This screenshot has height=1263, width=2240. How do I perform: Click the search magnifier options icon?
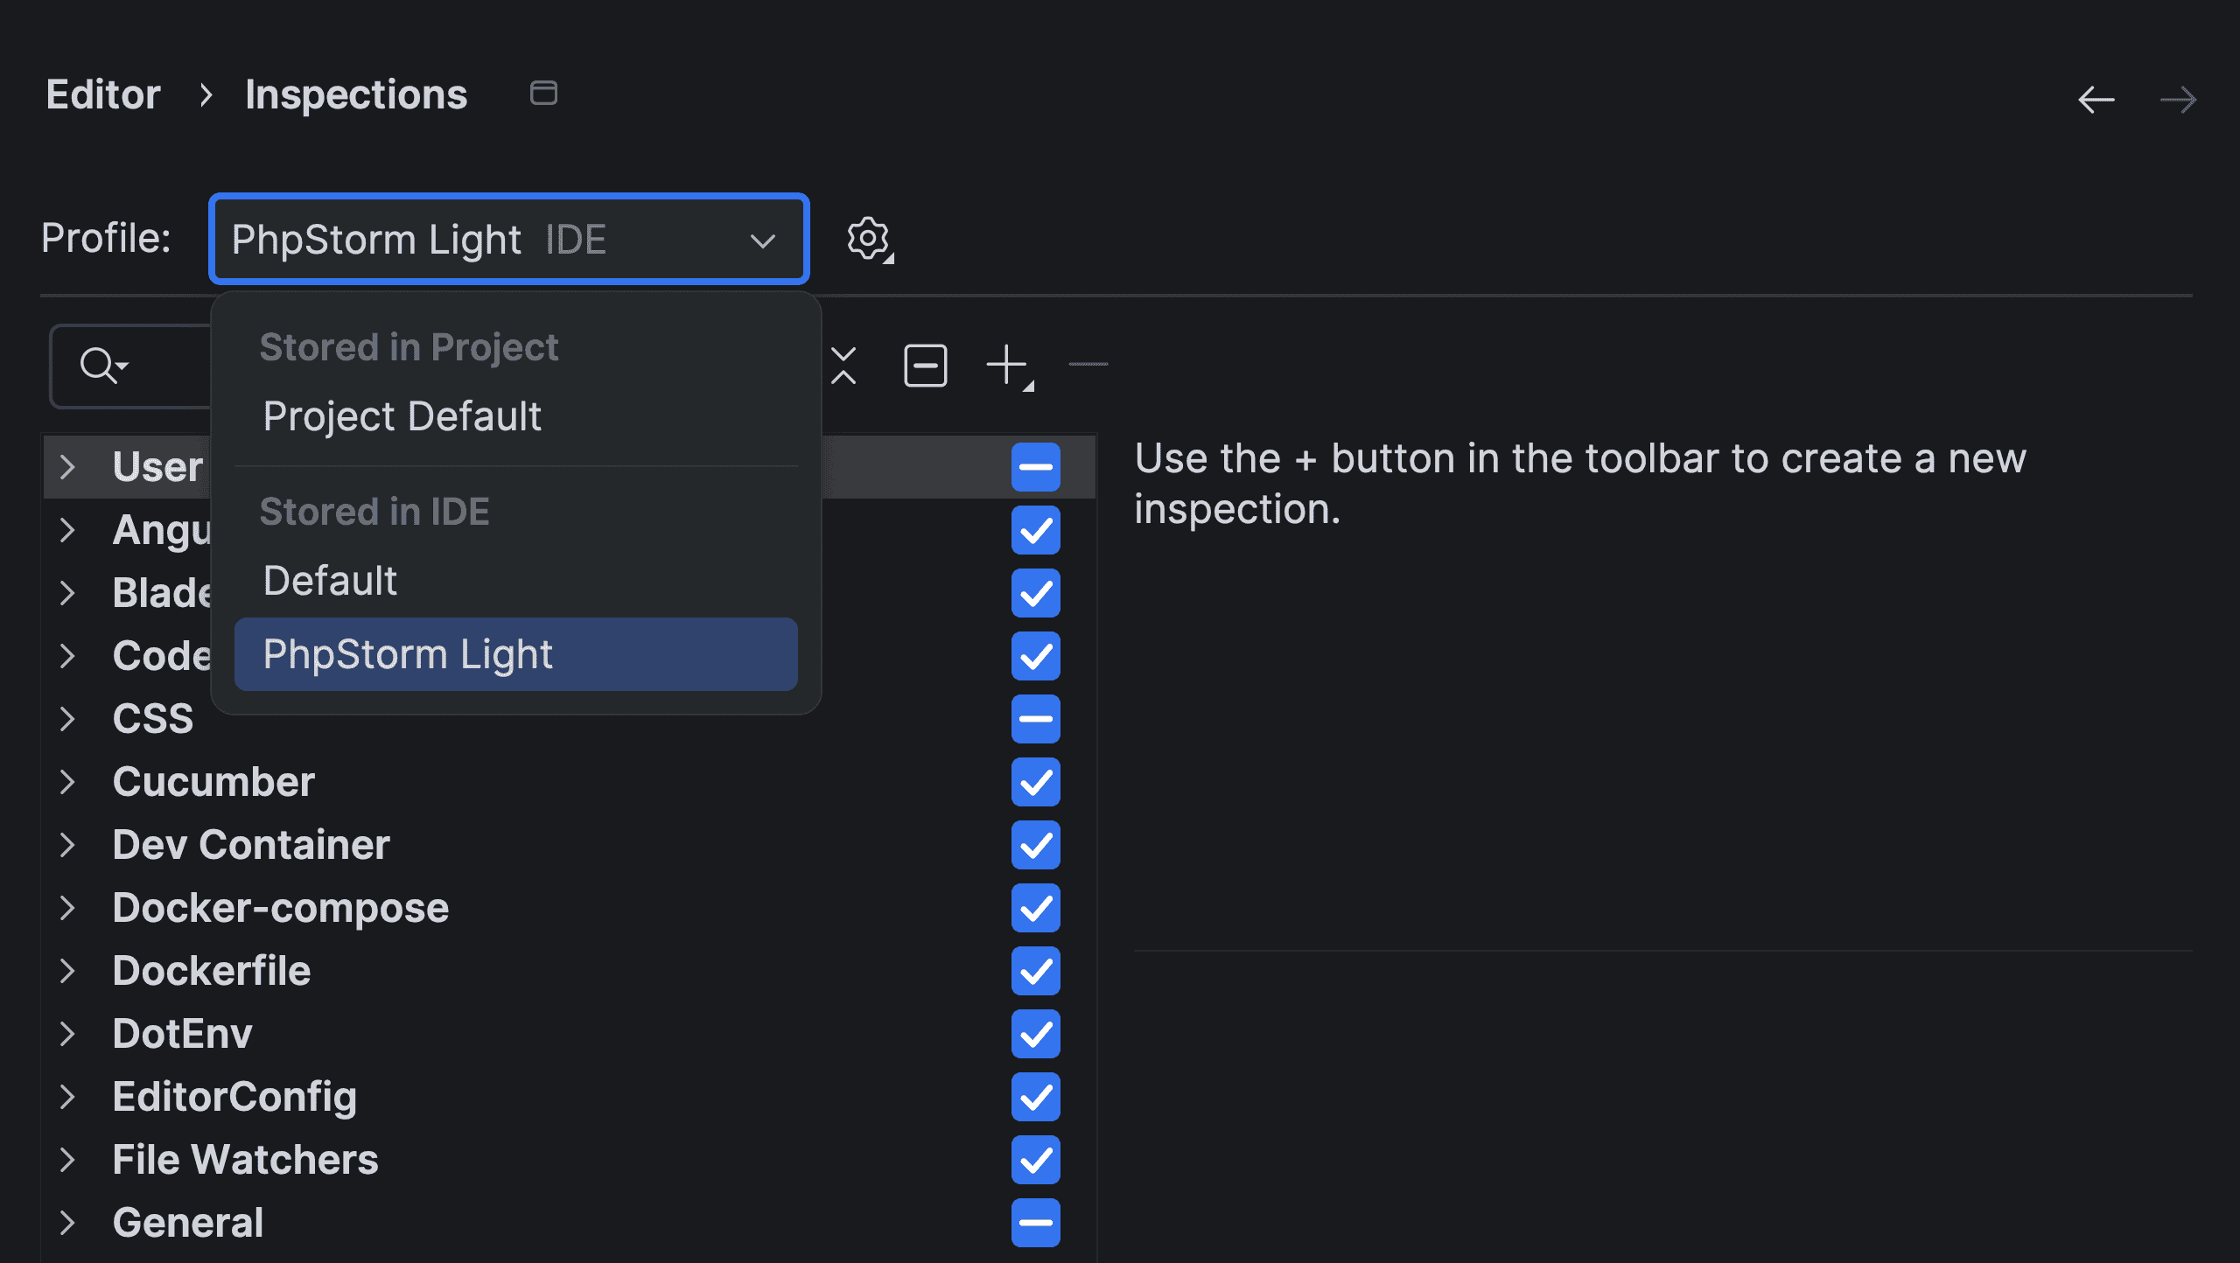point(103,366)
